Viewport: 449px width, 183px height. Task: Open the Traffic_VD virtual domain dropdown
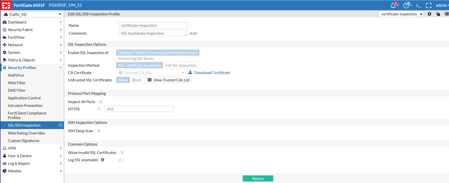tap(32, 14)
